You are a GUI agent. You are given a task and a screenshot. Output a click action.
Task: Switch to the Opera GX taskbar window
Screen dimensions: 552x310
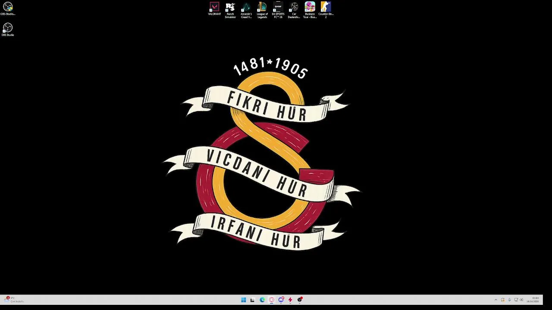click(272, 300)
